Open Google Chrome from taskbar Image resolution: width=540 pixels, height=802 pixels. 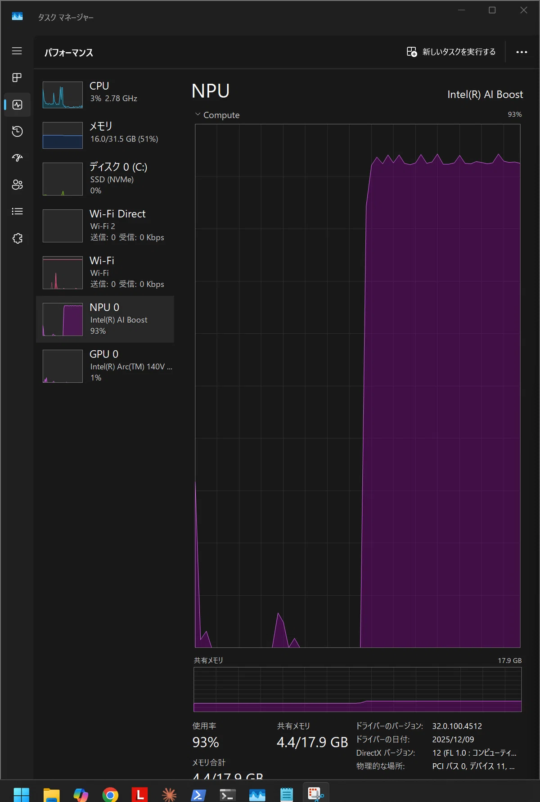(110, 795)
